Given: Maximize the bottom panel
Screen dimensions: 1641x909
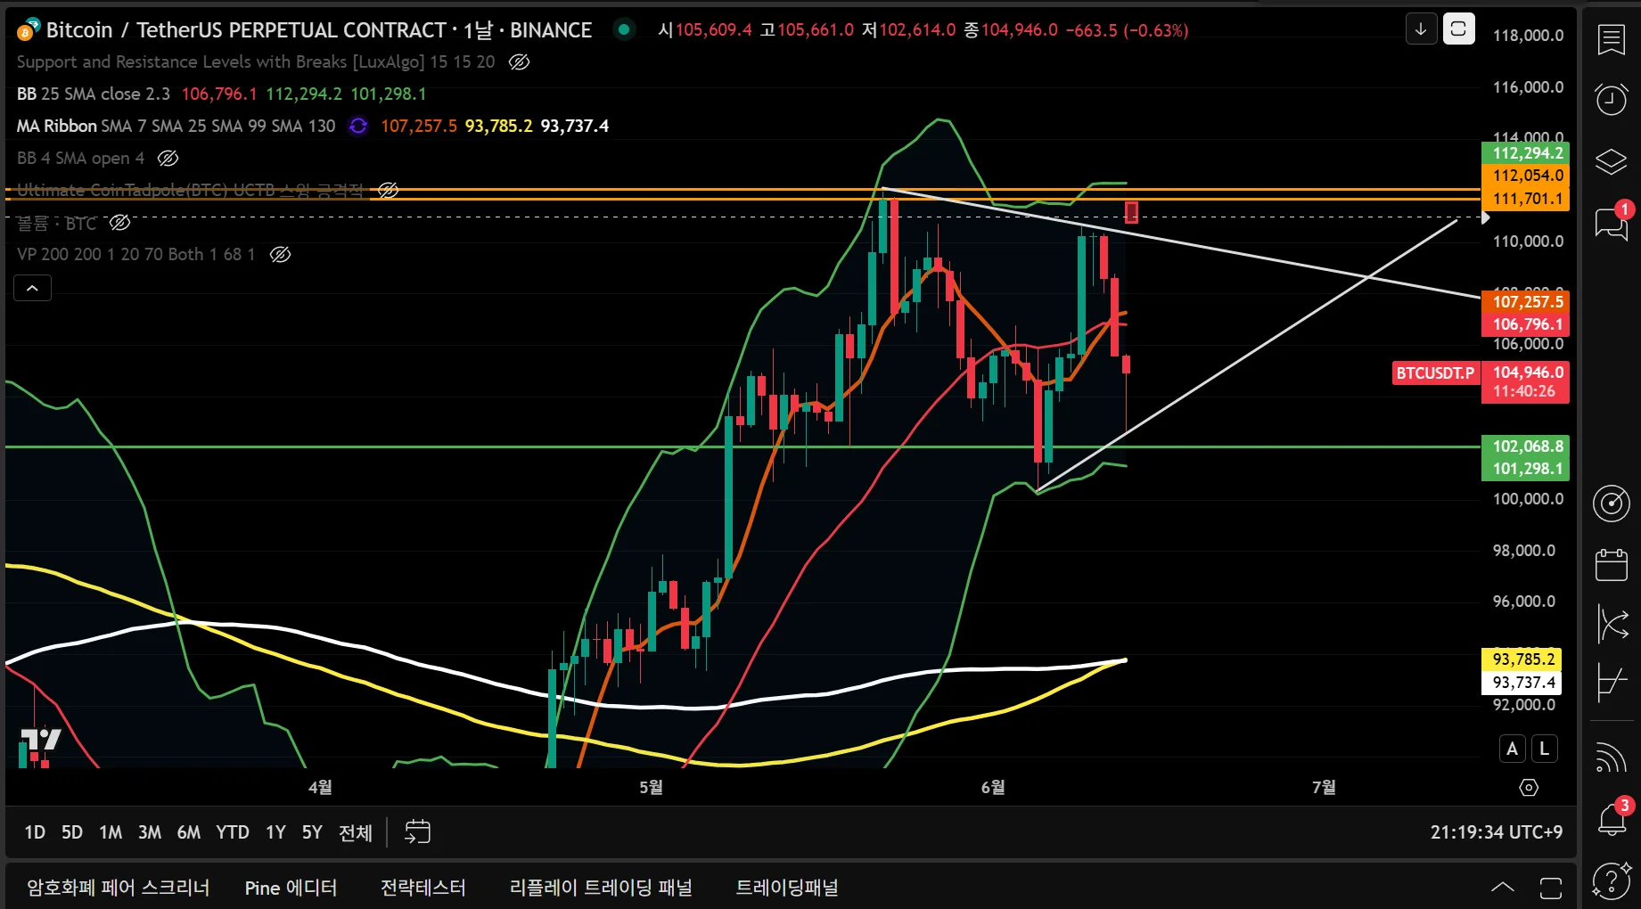Looking at the screenshot, I should (1551, 888).
